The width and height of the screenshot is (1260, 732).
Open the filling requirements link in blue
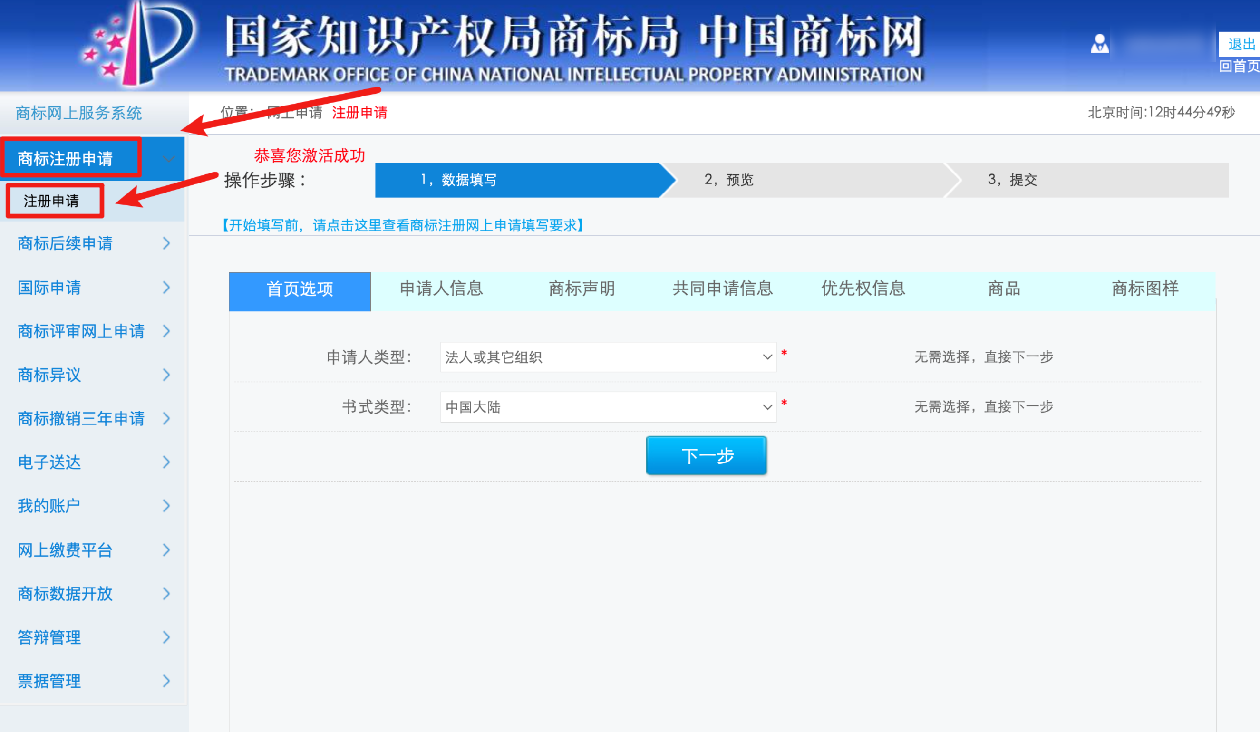pos(403,225)
